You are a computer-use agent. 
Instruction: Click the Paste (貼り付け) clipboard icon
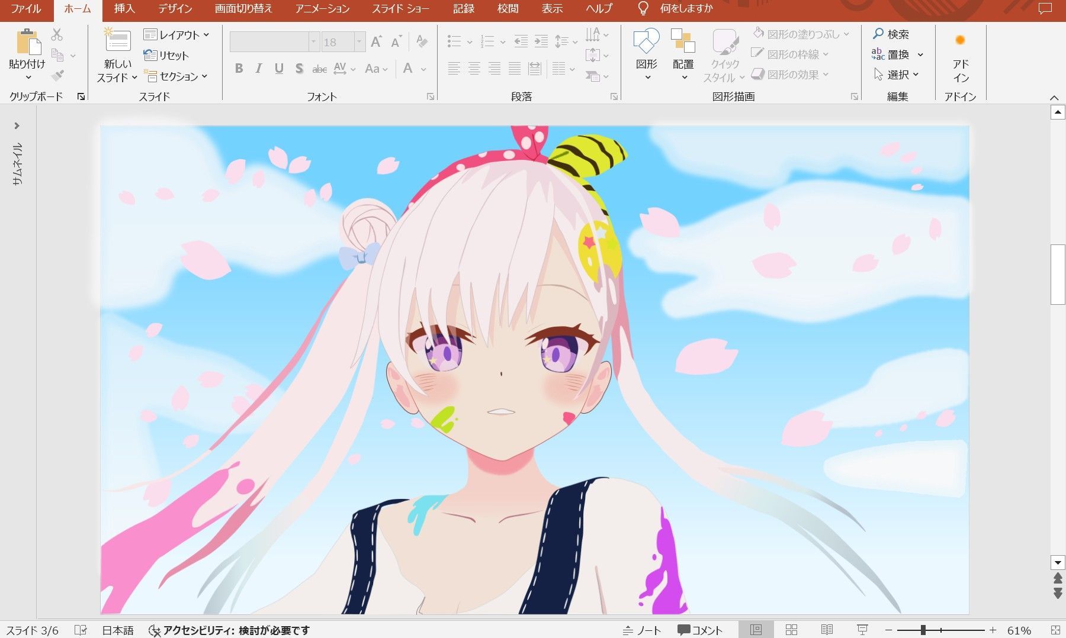click(x=28, y=42)
